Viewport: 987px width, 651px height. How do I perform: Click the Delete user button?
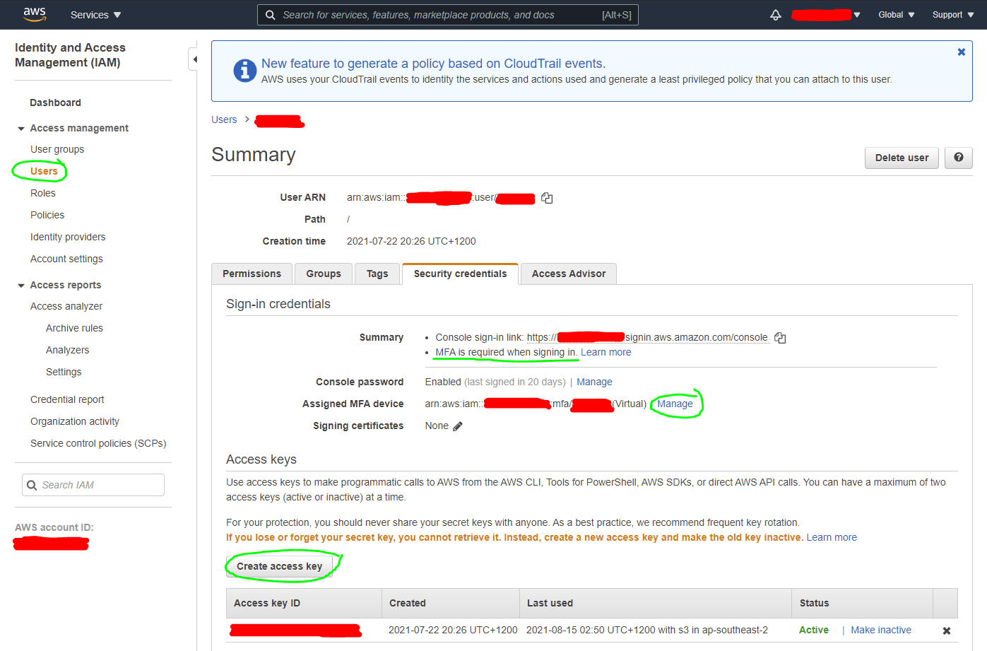click(x=902, y=158)
